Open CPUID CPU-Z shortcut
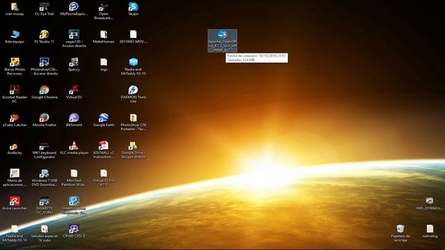Image resolution: width=445 pixels, height=250 pixels. click(74, 229)
